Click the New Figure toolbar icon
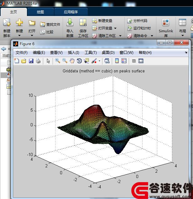 tap(17, 61)
